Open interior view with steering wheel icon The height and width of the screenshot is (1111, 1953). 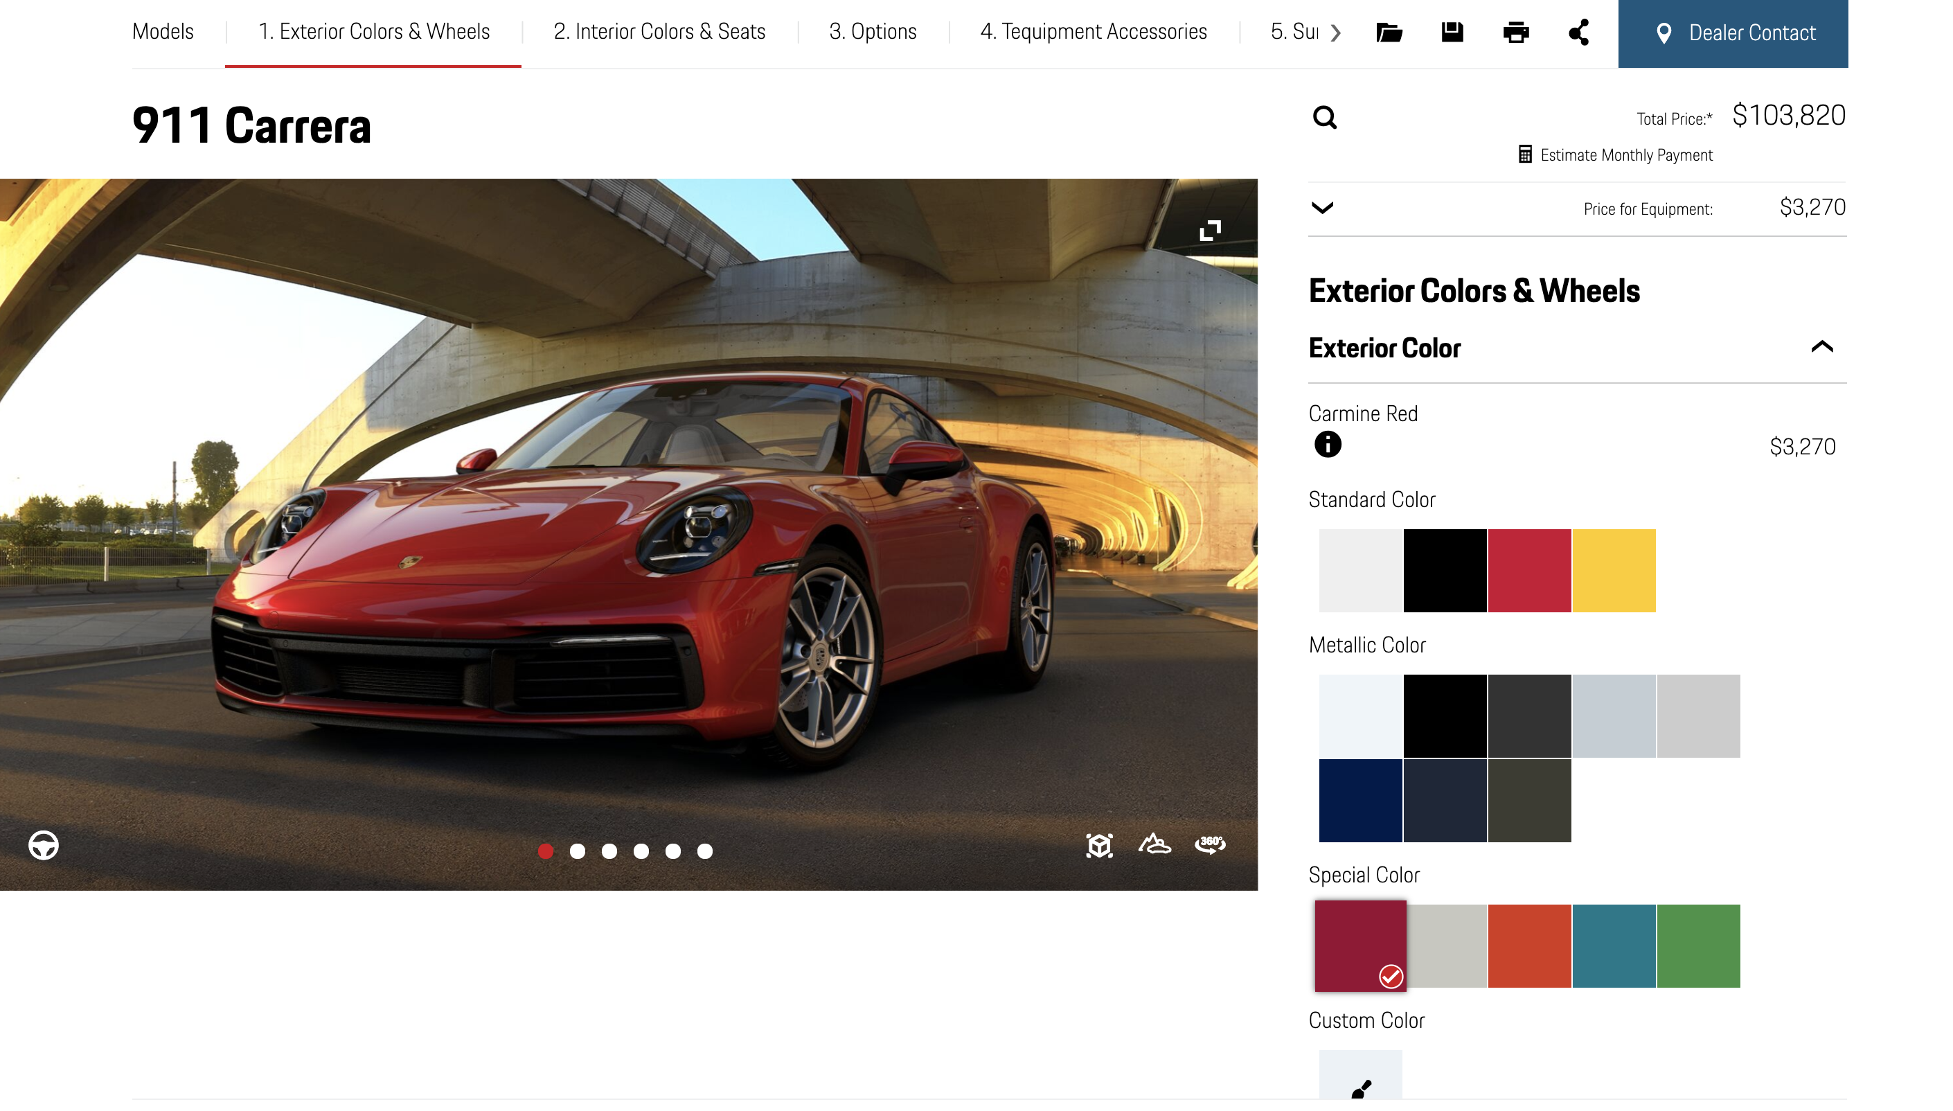(44, 845)
